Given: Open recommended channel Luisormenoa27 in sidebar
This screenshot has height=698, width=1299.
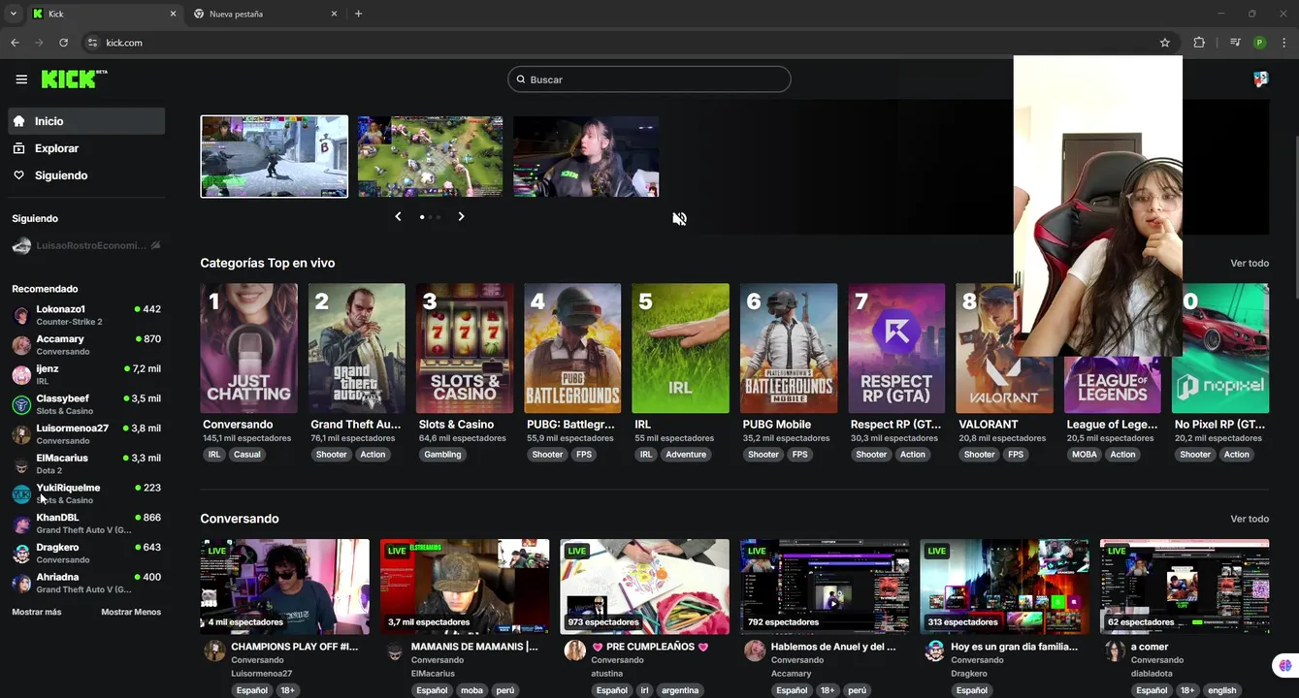Looking at the screenshot, I should tap(86, 434).
